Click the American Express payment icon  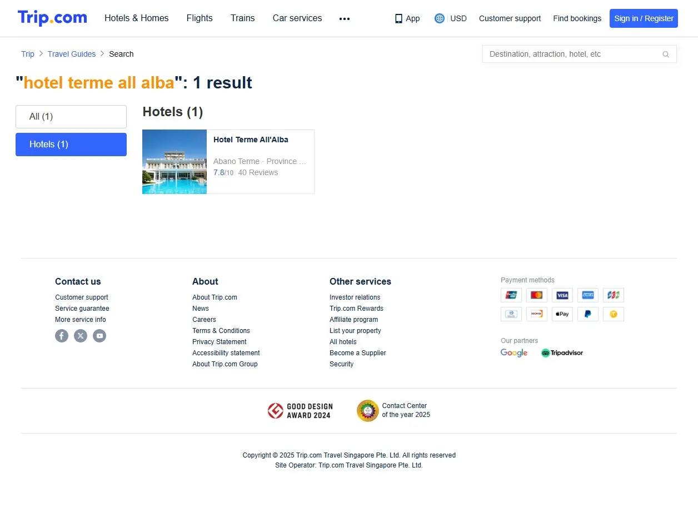(x=588, y=295)
